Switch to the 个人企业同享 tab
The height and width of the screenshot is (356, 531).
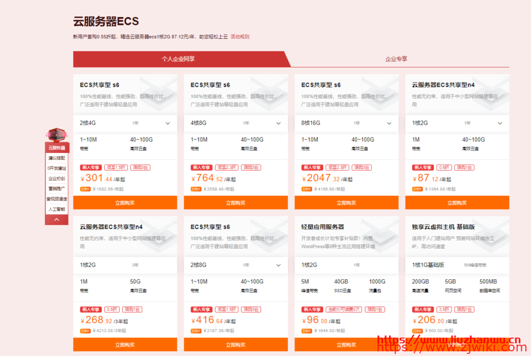(178, 59)
